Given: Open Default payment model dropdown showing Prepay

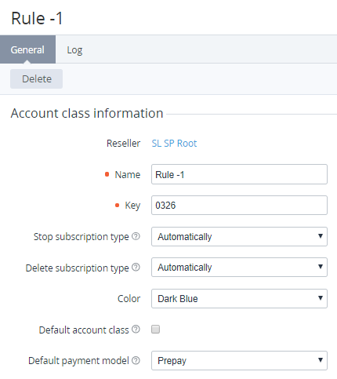Looking at the screenshot, I should [239, 360].
